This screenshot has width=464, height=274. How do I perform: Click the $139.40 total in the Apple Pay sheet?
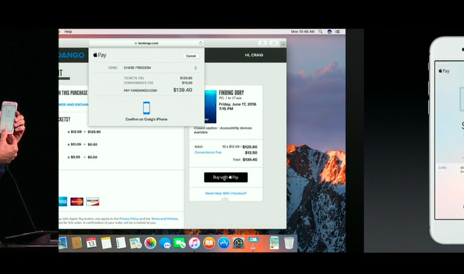pyautogui.click(x=183, y=90)
